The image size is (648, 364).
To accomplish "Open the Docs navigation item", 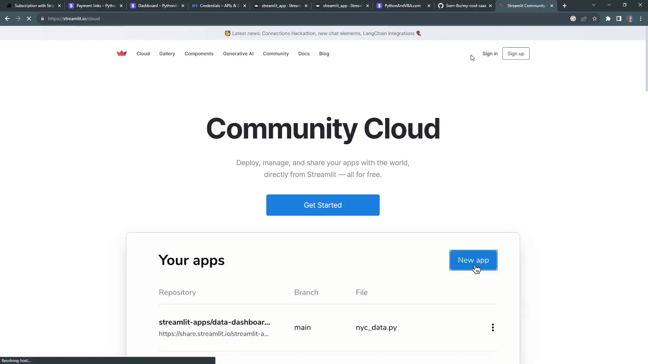I will (304, 54).
